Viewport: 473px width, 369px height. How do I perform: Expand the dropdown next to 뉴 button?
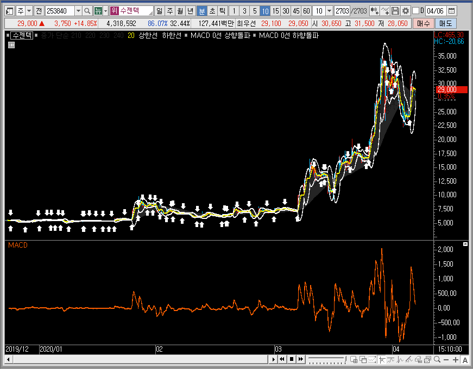[105, 11]
